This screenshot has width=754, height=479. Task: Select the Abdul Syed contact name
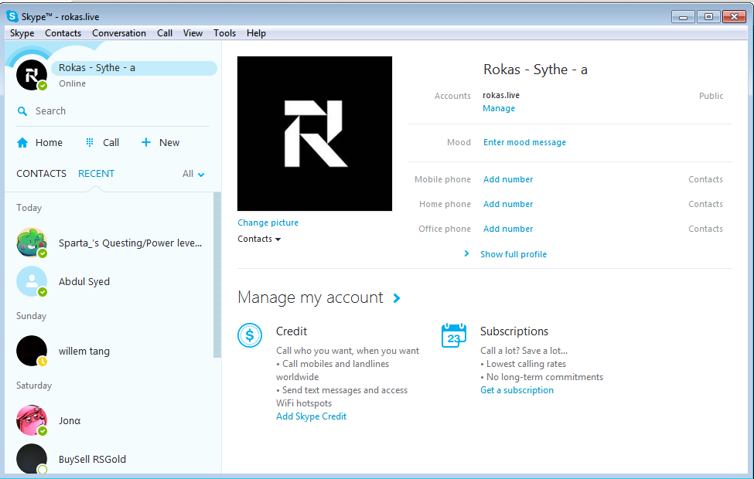pyautogui.click(x=84, y=281)
